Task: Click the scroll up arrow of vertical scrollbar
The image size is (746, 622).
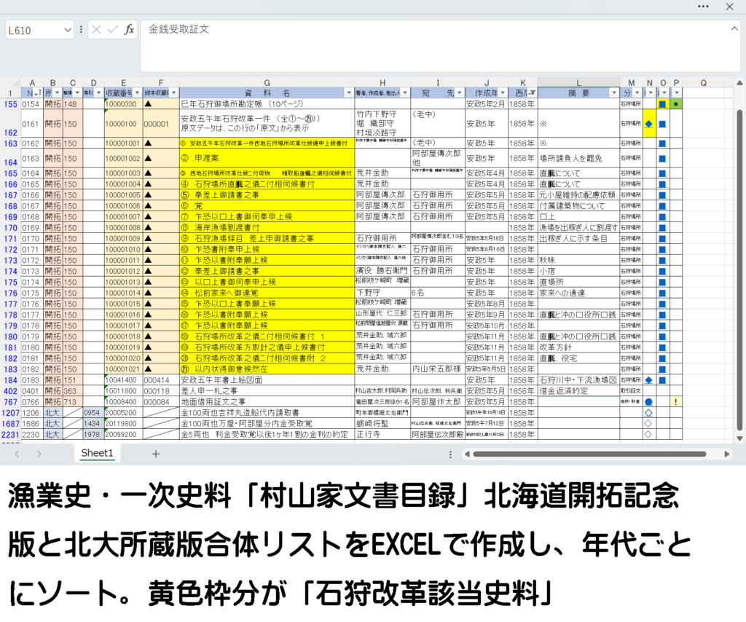Action: (x=739, y=83)
